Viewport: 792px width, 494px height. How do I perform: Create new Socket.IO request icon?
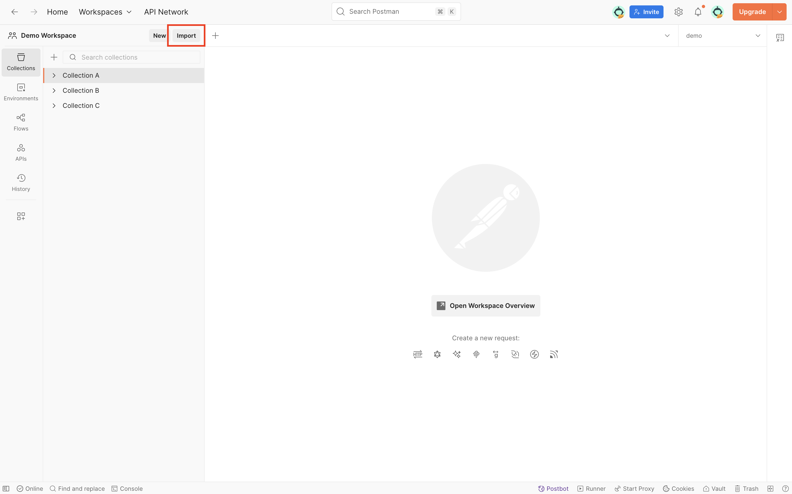pyautogui.click(x=534, y=354)
